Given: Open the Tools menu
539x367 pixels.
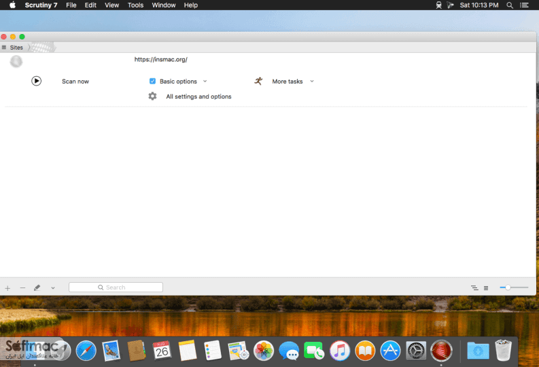Looking at the screenshot, I should (135, 5).
